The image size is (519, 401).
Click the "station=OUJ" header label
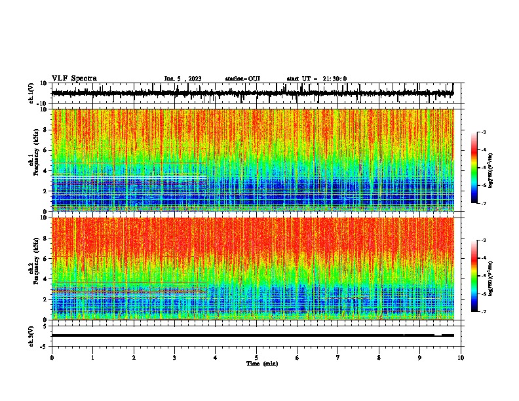tap(242, 79)
